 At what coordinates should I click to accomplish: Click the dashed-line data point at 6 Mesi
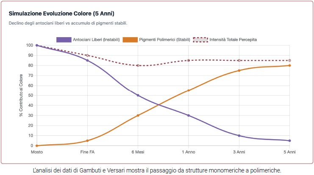[x=138, y=65]
